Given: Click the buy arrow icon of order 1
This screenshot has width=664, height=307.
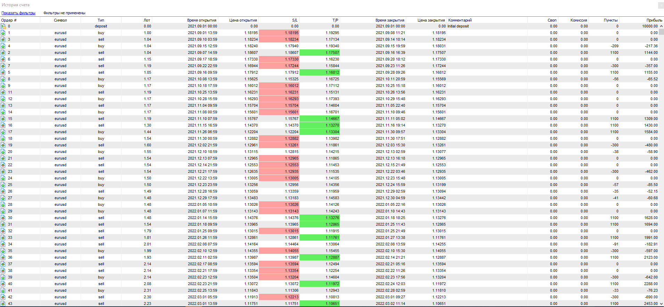Looking at the screenshot, I should point(3,33).
